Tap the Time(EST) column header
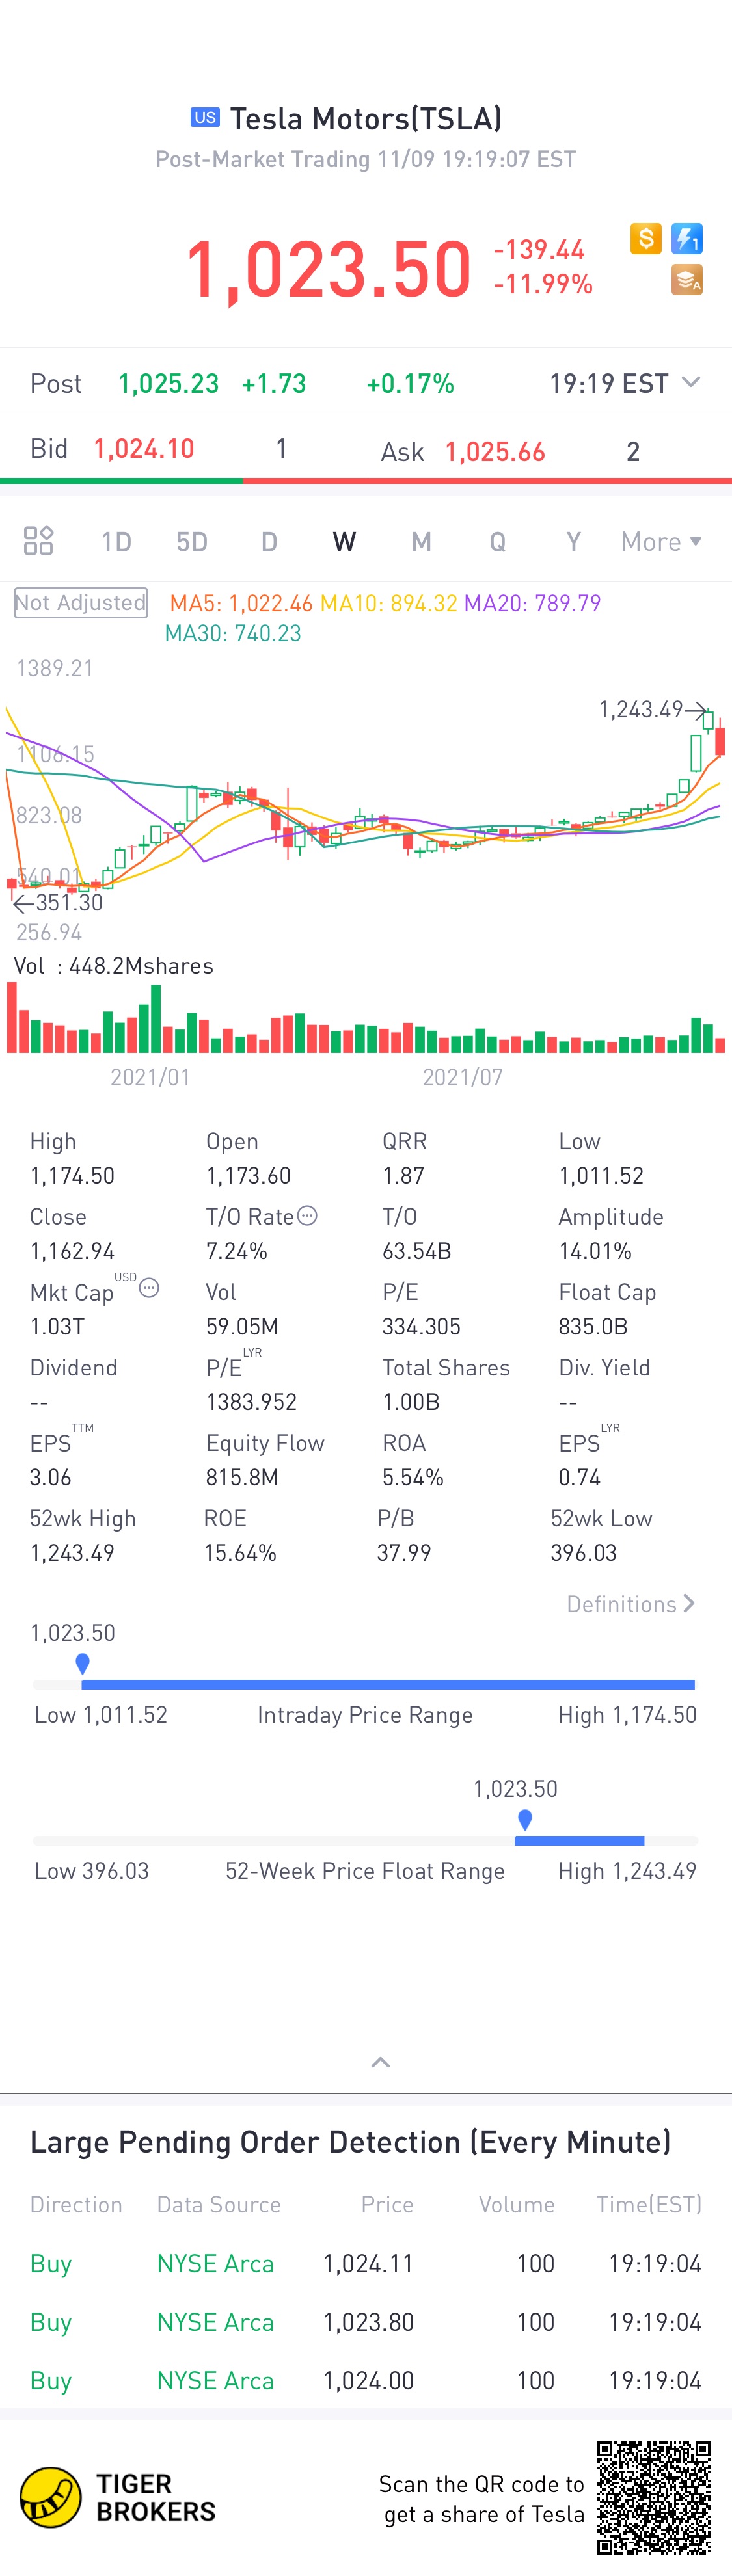The width and height of the screenshot is (732, 2576). (649, 2204)
